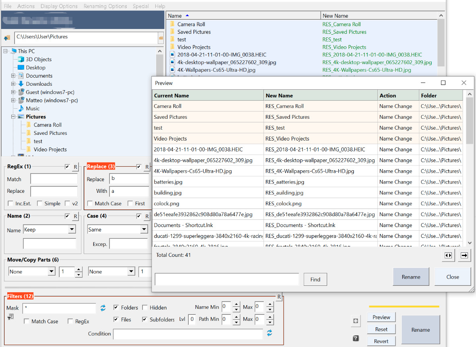Click refresh icon next to Mask field

pyautogui.click(x=103, y=308)
